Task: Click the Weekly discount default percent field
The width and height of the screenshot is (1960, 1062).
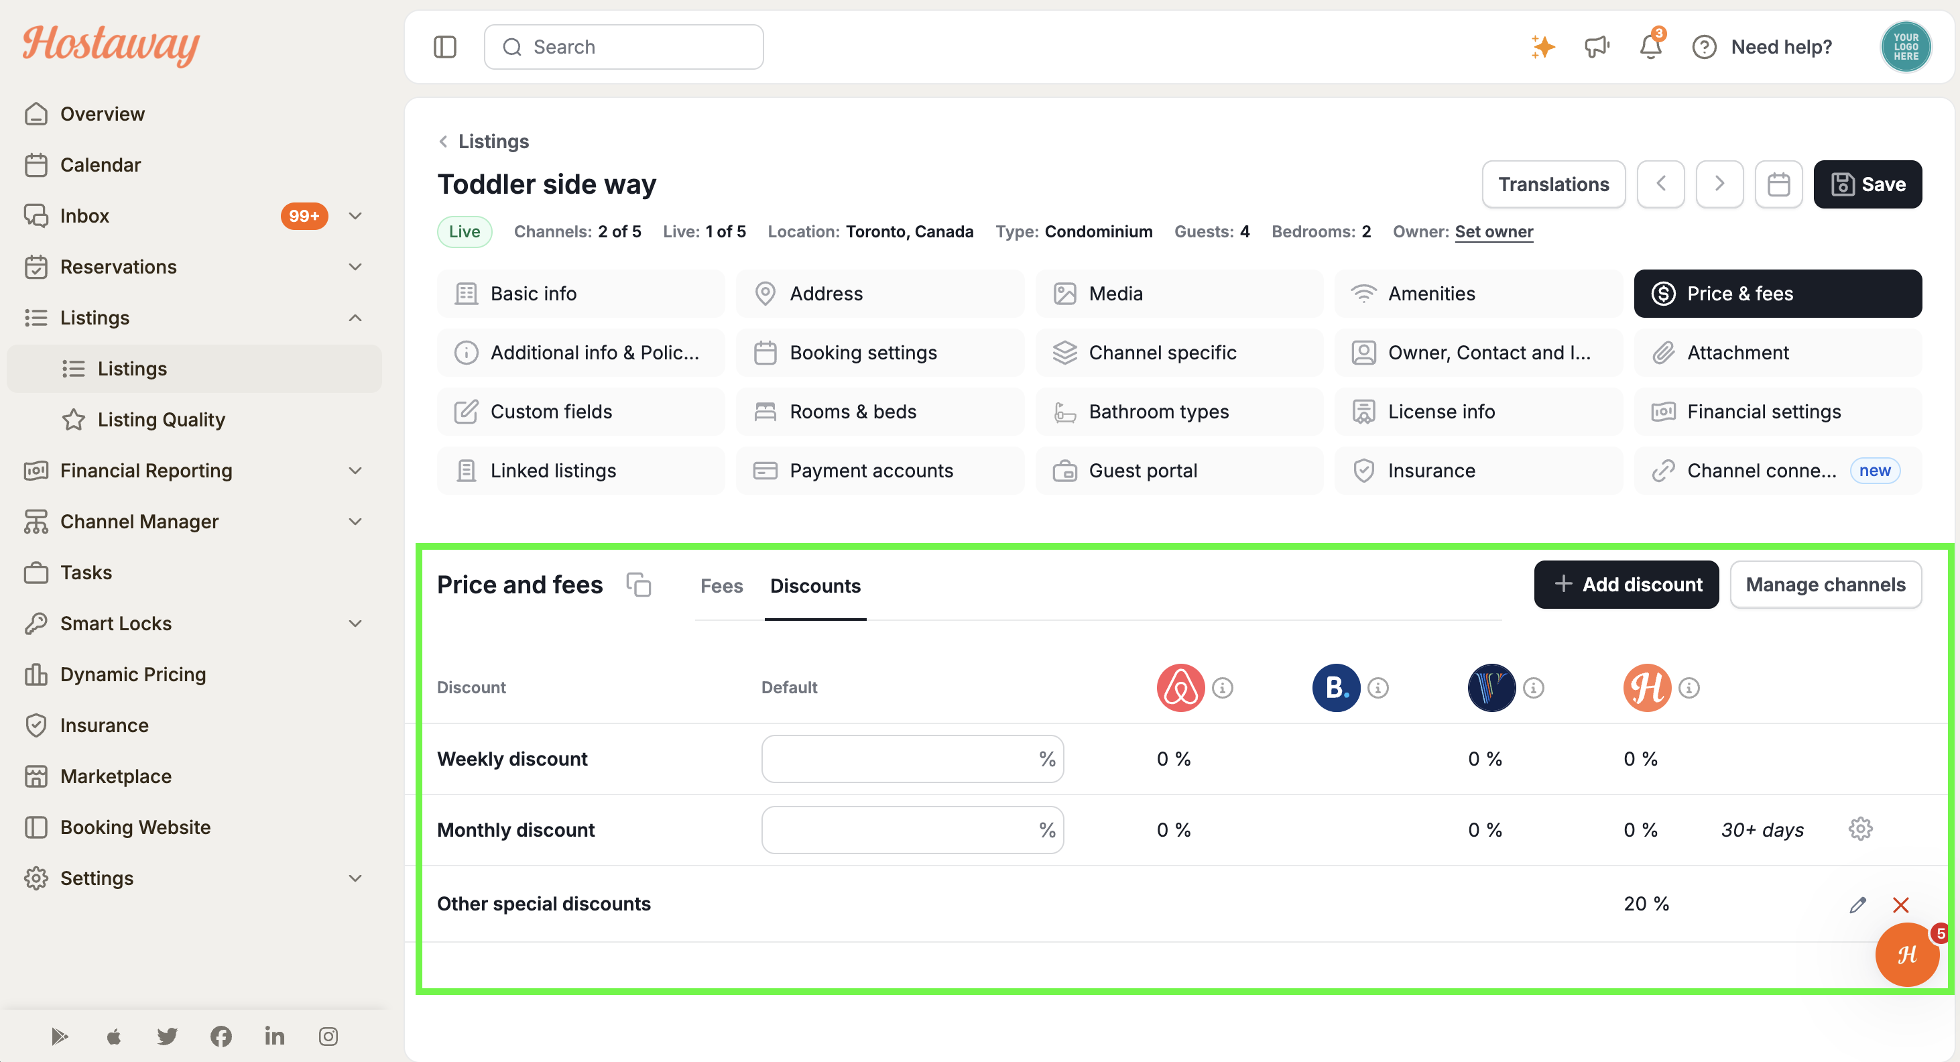Action: [912, 759]
